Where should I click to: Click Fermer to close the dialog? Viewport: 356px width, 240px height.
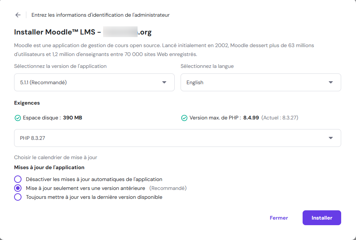(278, 218)
